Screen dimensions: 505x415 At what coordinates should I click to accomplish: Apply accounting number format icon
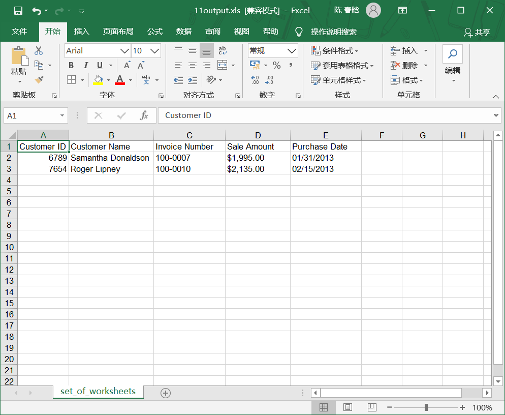coord(255,65)
